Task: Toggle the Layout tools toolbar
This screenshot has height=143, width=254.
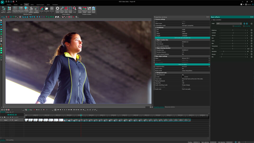Action: [70, 10]
